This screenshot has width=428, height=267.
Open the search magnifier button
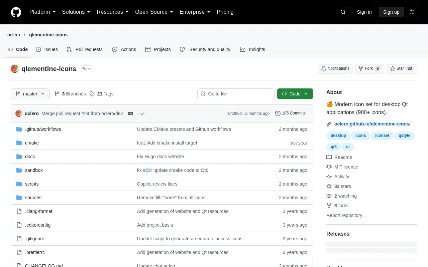343,12
